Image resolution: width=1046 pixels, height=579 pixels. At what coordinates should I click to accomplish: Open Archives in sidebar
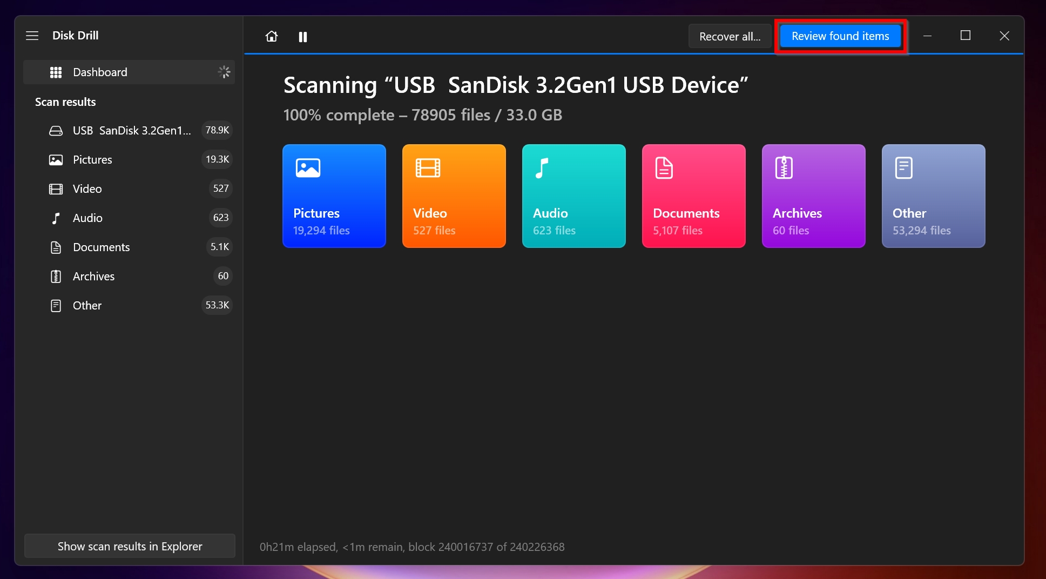point(129,276)
